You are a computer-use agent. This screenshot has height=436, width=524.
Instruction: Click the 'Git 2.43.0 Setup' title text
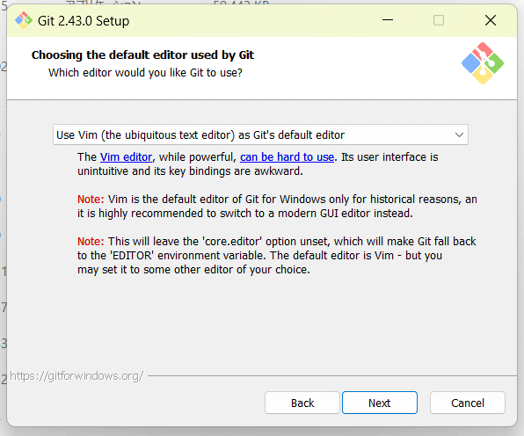(x=84, y=21)
